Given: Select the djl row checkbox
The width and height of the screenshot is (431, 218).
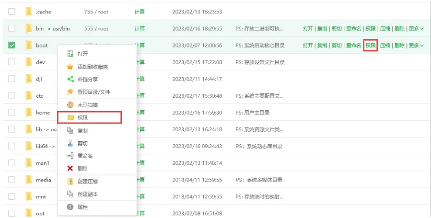Looking at the screenshot, I should coord(12,79).
